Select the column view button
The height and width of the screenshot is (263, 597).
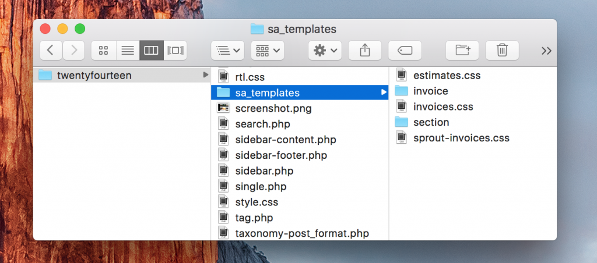[151, 50]
